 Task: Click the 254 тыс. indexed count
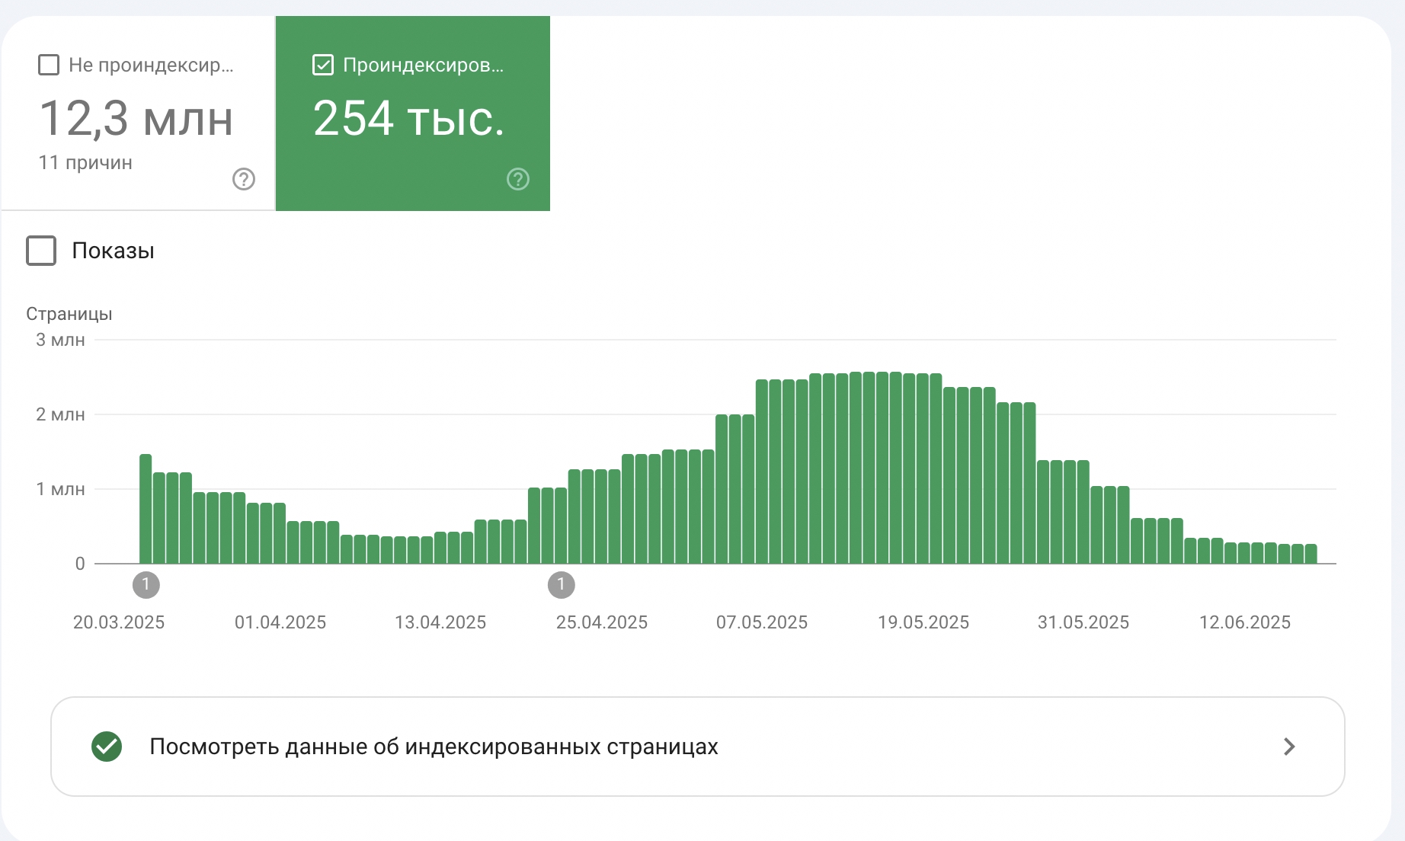(409, 119)
